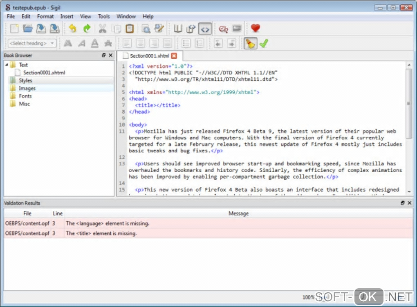The width and height of the screenshot is (417, 307).
Task: Close the Section0001.xhtml tab
Action: pyautogui.click(x=174, y=56)
